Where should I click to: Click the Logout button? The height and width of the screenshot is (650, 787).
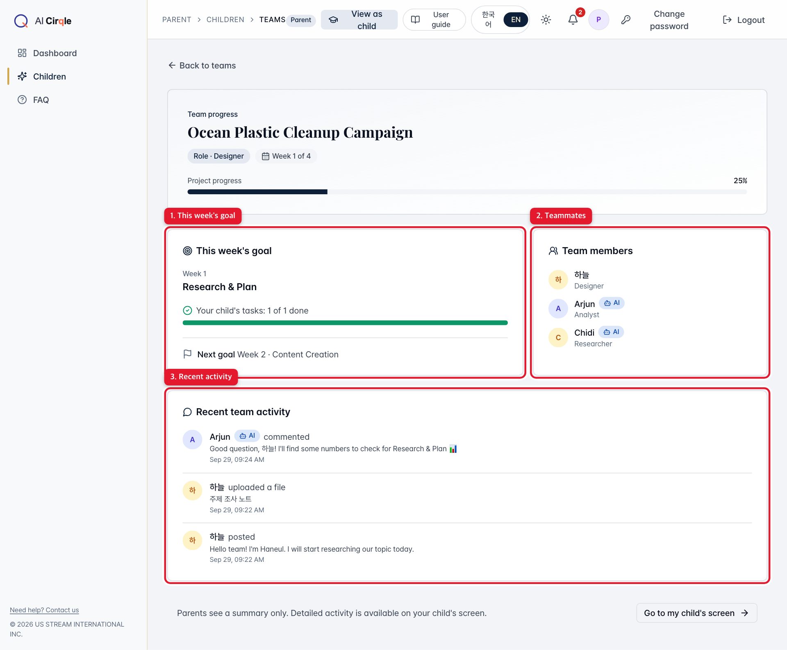[744, 20]
